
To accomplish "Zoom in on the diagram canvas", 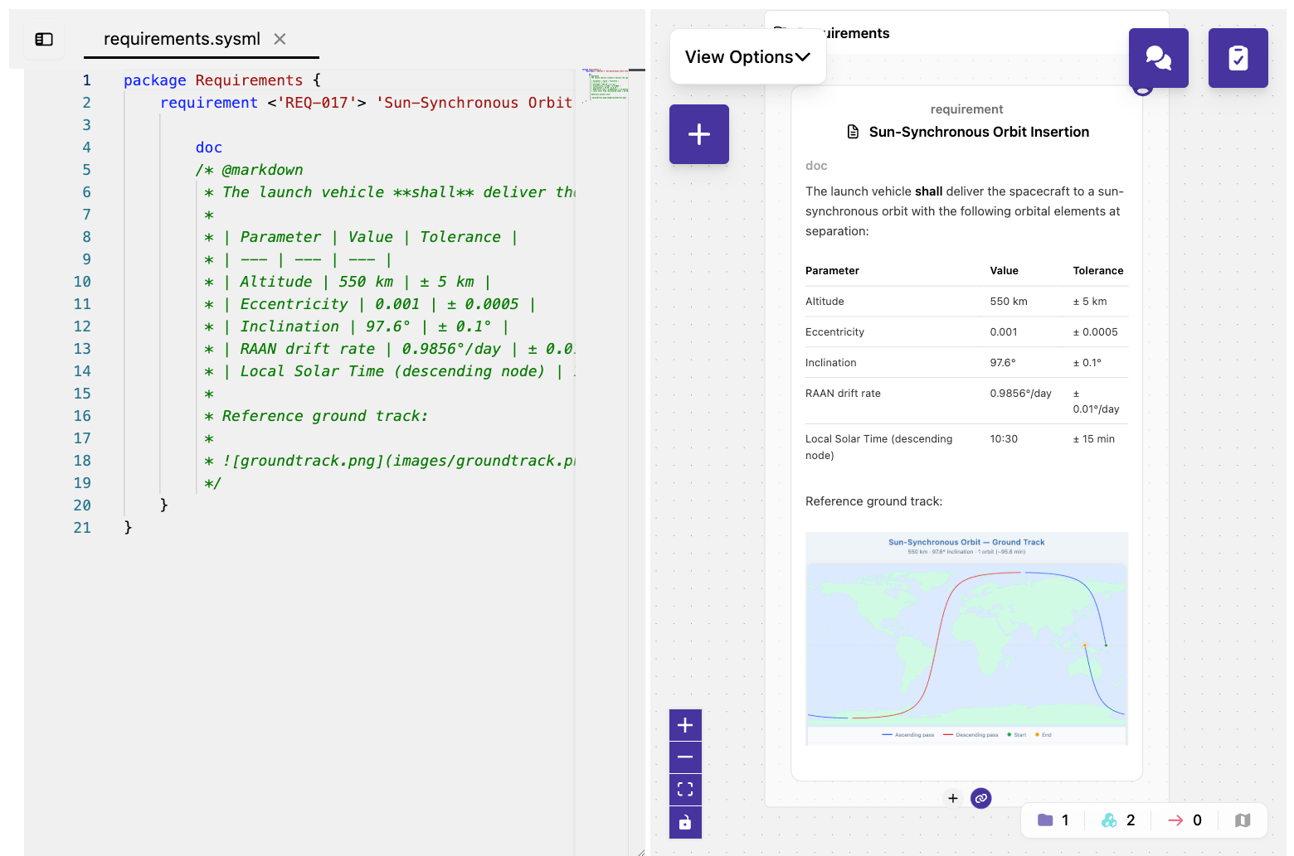I will point(685,726).
